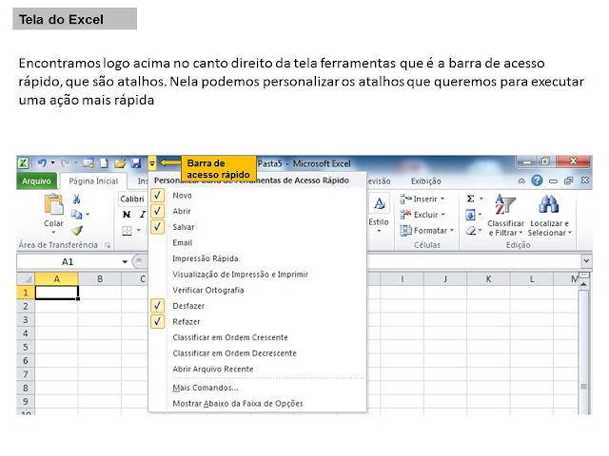Uncheck Refazer in quick access menu
This screenshot has width=609, height=456.
pyautogui.click(x=157, y=321)
